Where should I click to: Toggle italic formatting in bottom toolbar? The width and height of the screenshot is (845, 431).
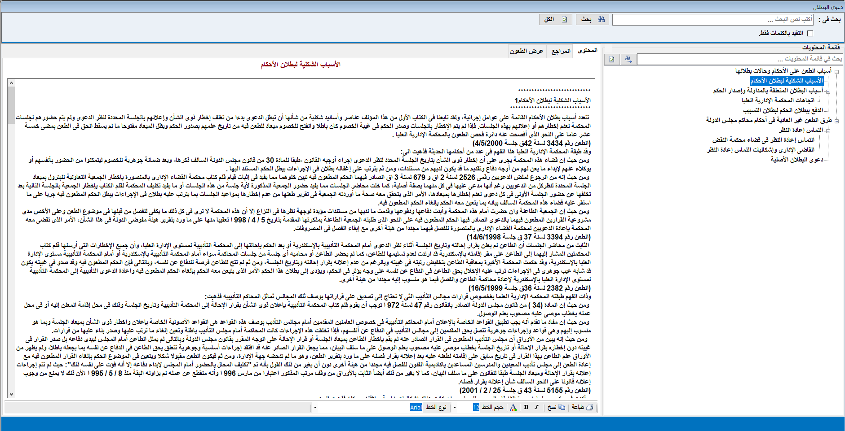click(536, 407)
